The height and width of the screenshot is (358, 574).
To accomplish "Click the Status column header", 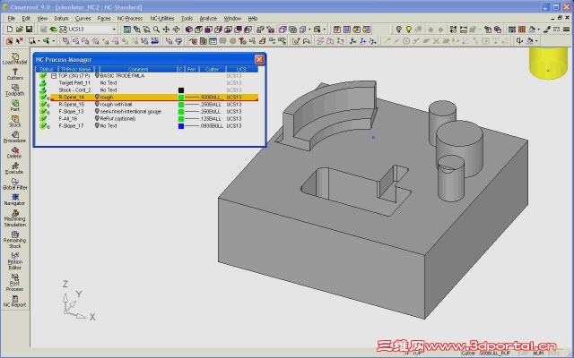I will pos(47,69).
